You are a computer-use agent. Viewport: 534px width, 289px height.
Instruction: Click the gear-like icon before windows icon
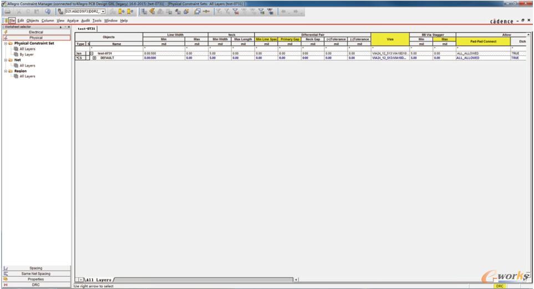click(x=186, y=12)
